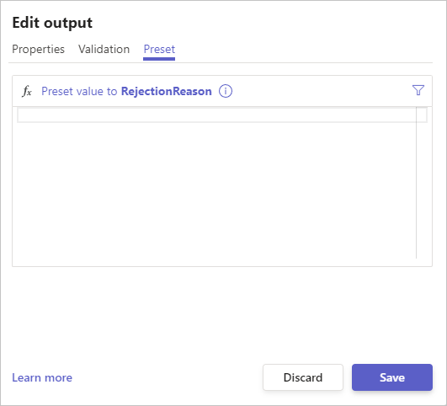Open the Validation tab
This screenshot has height=406, width=447.
(104, 49)
